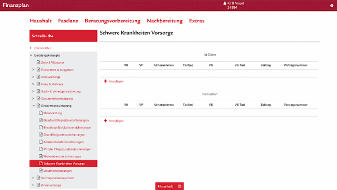
Task: Click page icon next to Private Pflegezusatzversicherungen
Action: pos(41,149)
